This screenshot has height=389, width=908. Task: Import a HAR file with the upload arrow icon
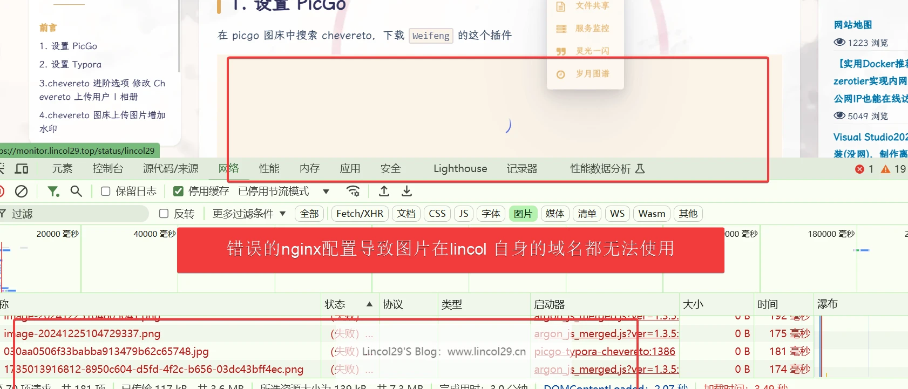click(x=384, y=191)
